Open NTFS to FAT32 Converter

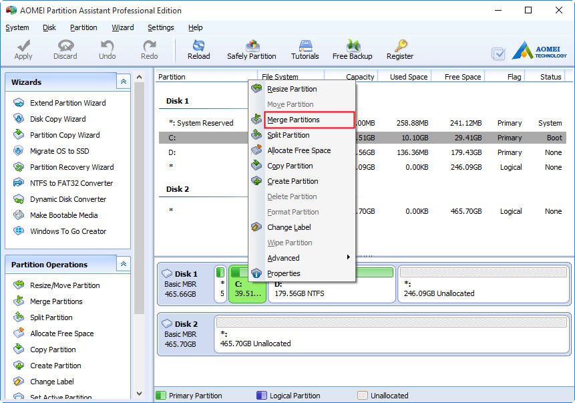(x=71, y=183)
